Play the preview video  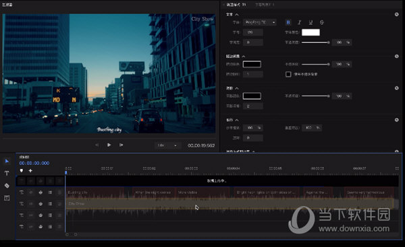tap(109, 145)
